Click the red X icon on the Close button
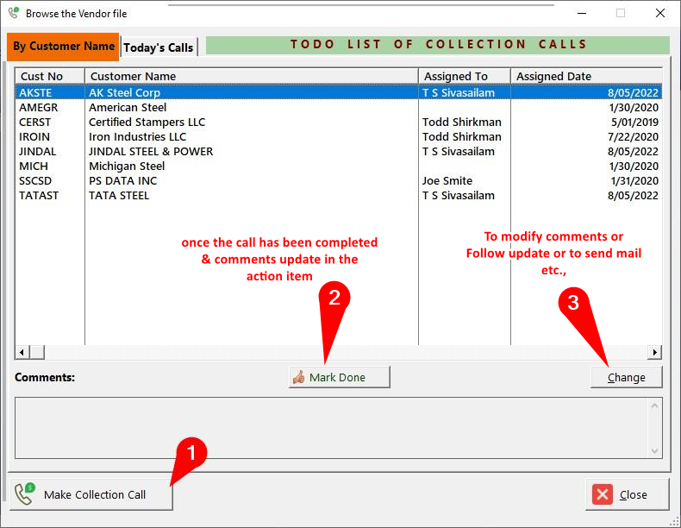 [x=603, y=494]
